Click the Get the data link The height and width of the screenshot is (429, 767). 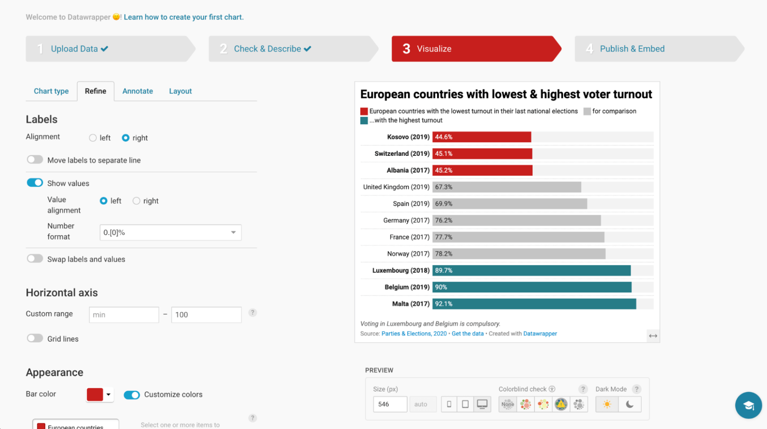pyautogui.click(x=467, y=334)
